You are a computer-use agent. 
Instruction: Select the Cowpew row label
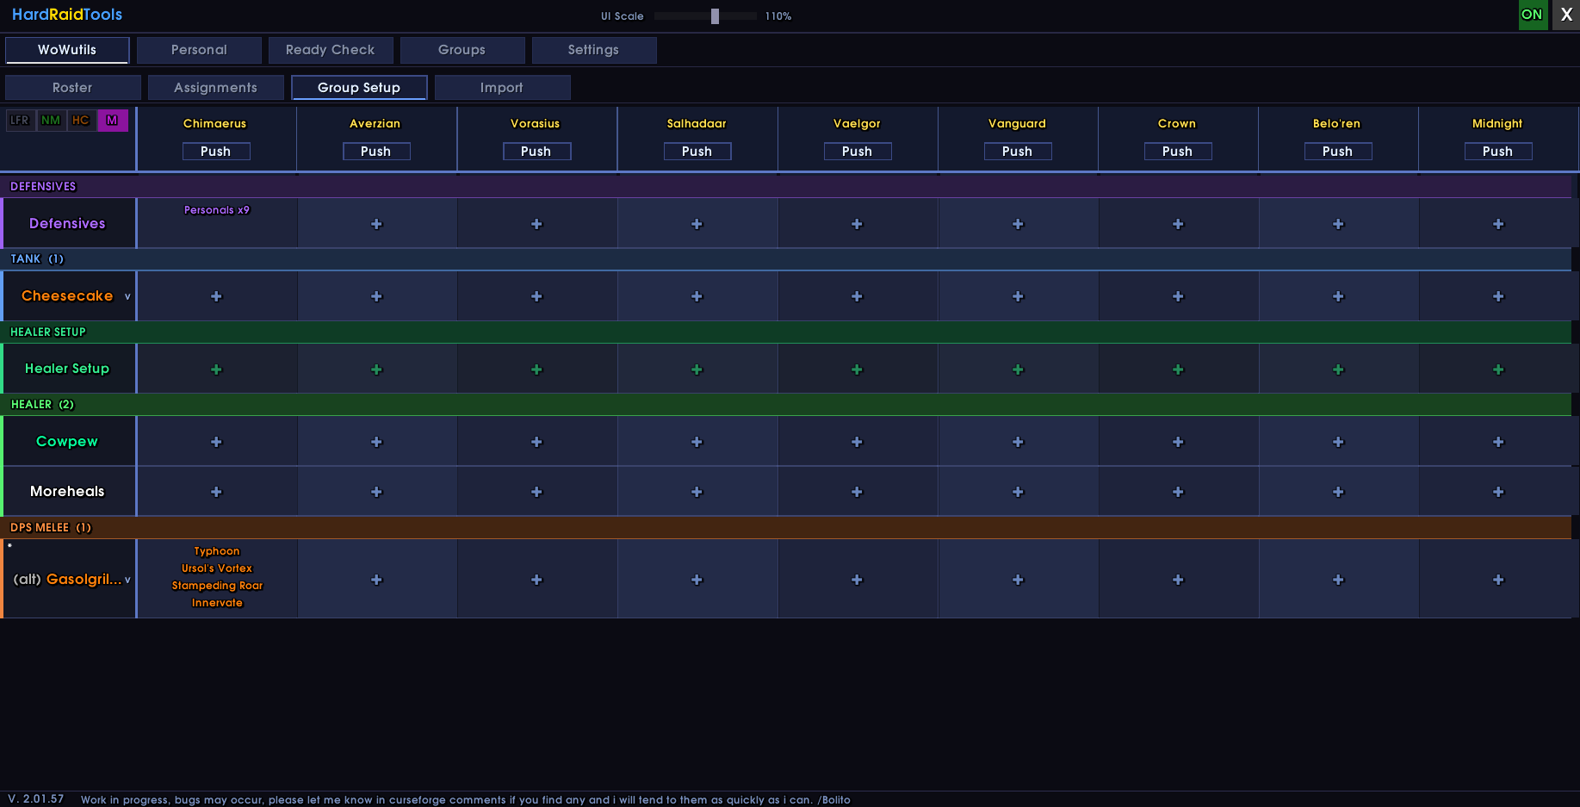[x=67, y=442]
